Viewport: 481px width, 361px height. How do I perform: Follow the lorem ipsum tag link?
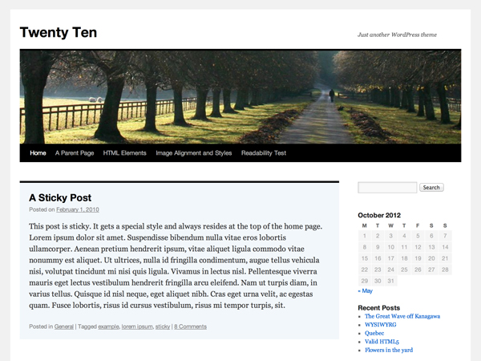click(x=137, y=327)
